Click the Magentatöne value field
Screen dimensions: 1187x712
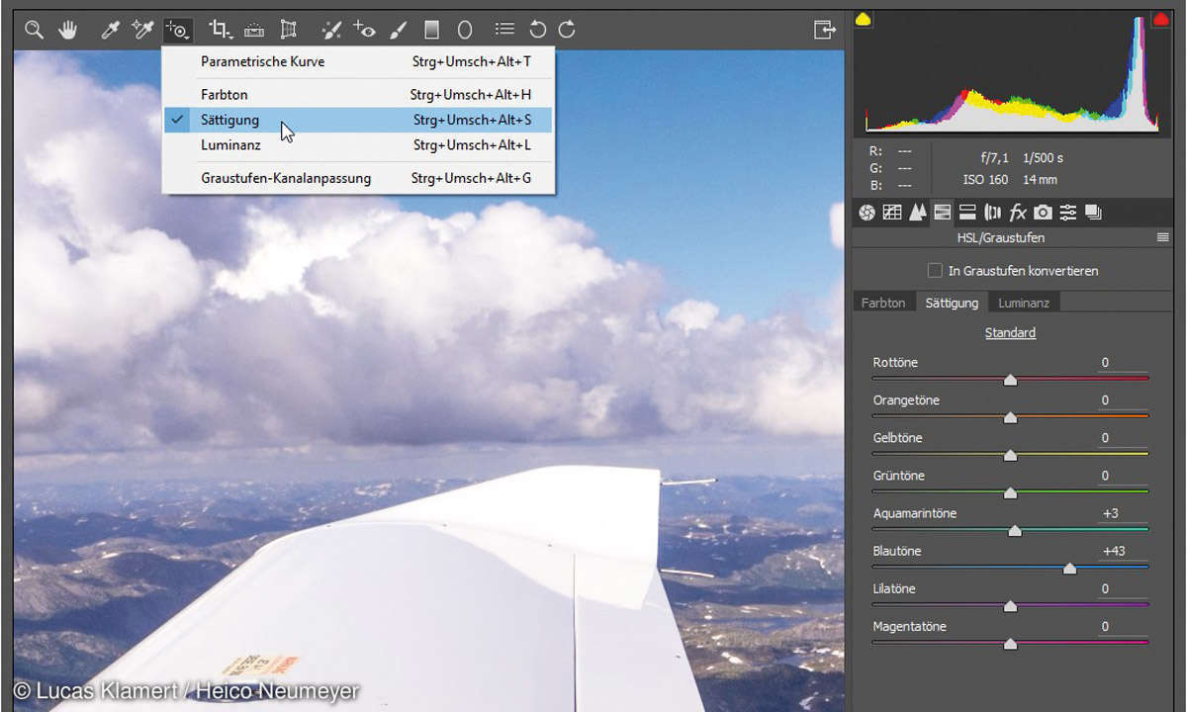(1123, 626)
